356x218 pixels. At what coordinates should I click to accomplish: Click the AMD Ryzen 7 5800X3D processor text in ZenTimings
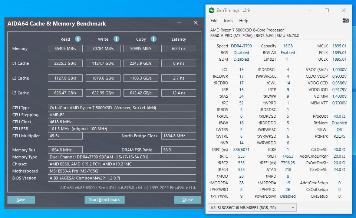click(x=247, y=30)
